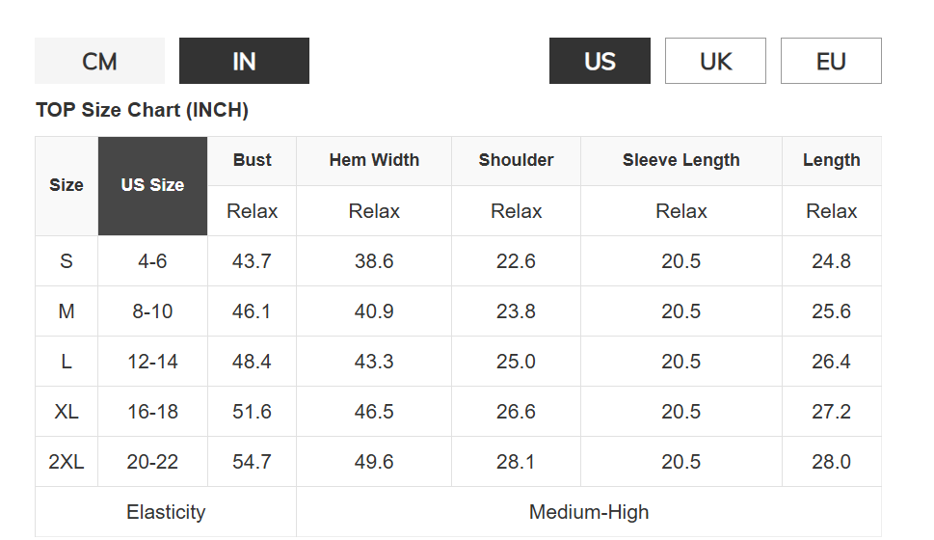934x540 pixels.
Task: Click the Medium-High elasticity value
Action: pyautogui.click(x=589, y=512)
